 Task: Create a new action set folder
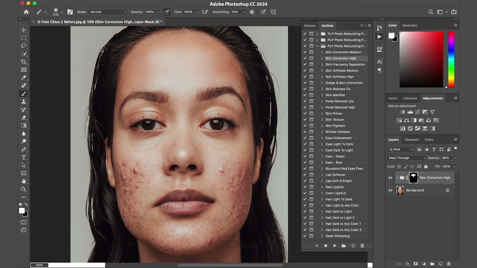(344, 246)
